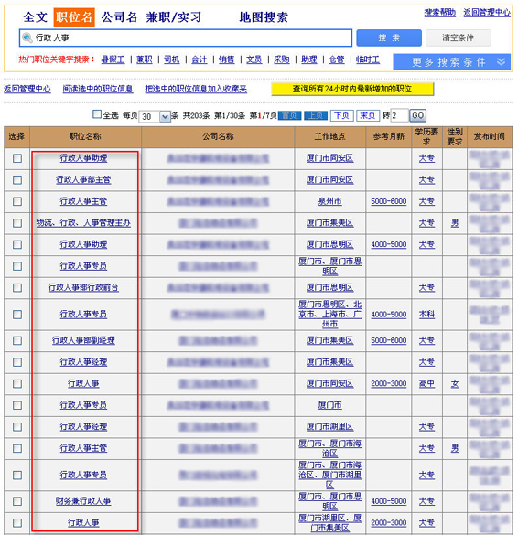This screenshot has height=535, width=518.
Task: Go to next page with 下页
Action: tap(341, 115)
